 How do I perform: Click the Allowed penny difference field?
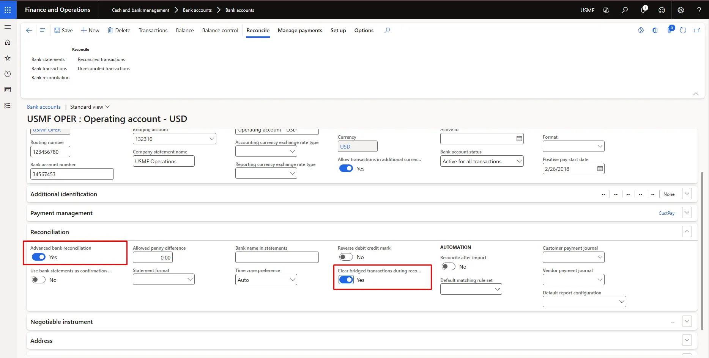tap(153, 258)
